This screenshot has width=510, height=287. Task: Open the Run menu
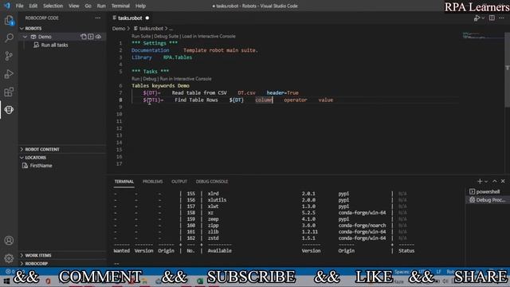click(101, 6)
